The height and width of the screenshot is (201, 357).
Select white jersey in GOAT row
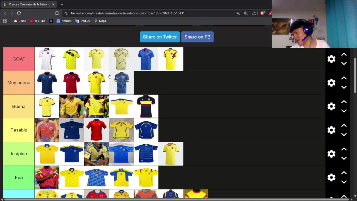coord(47,59)
